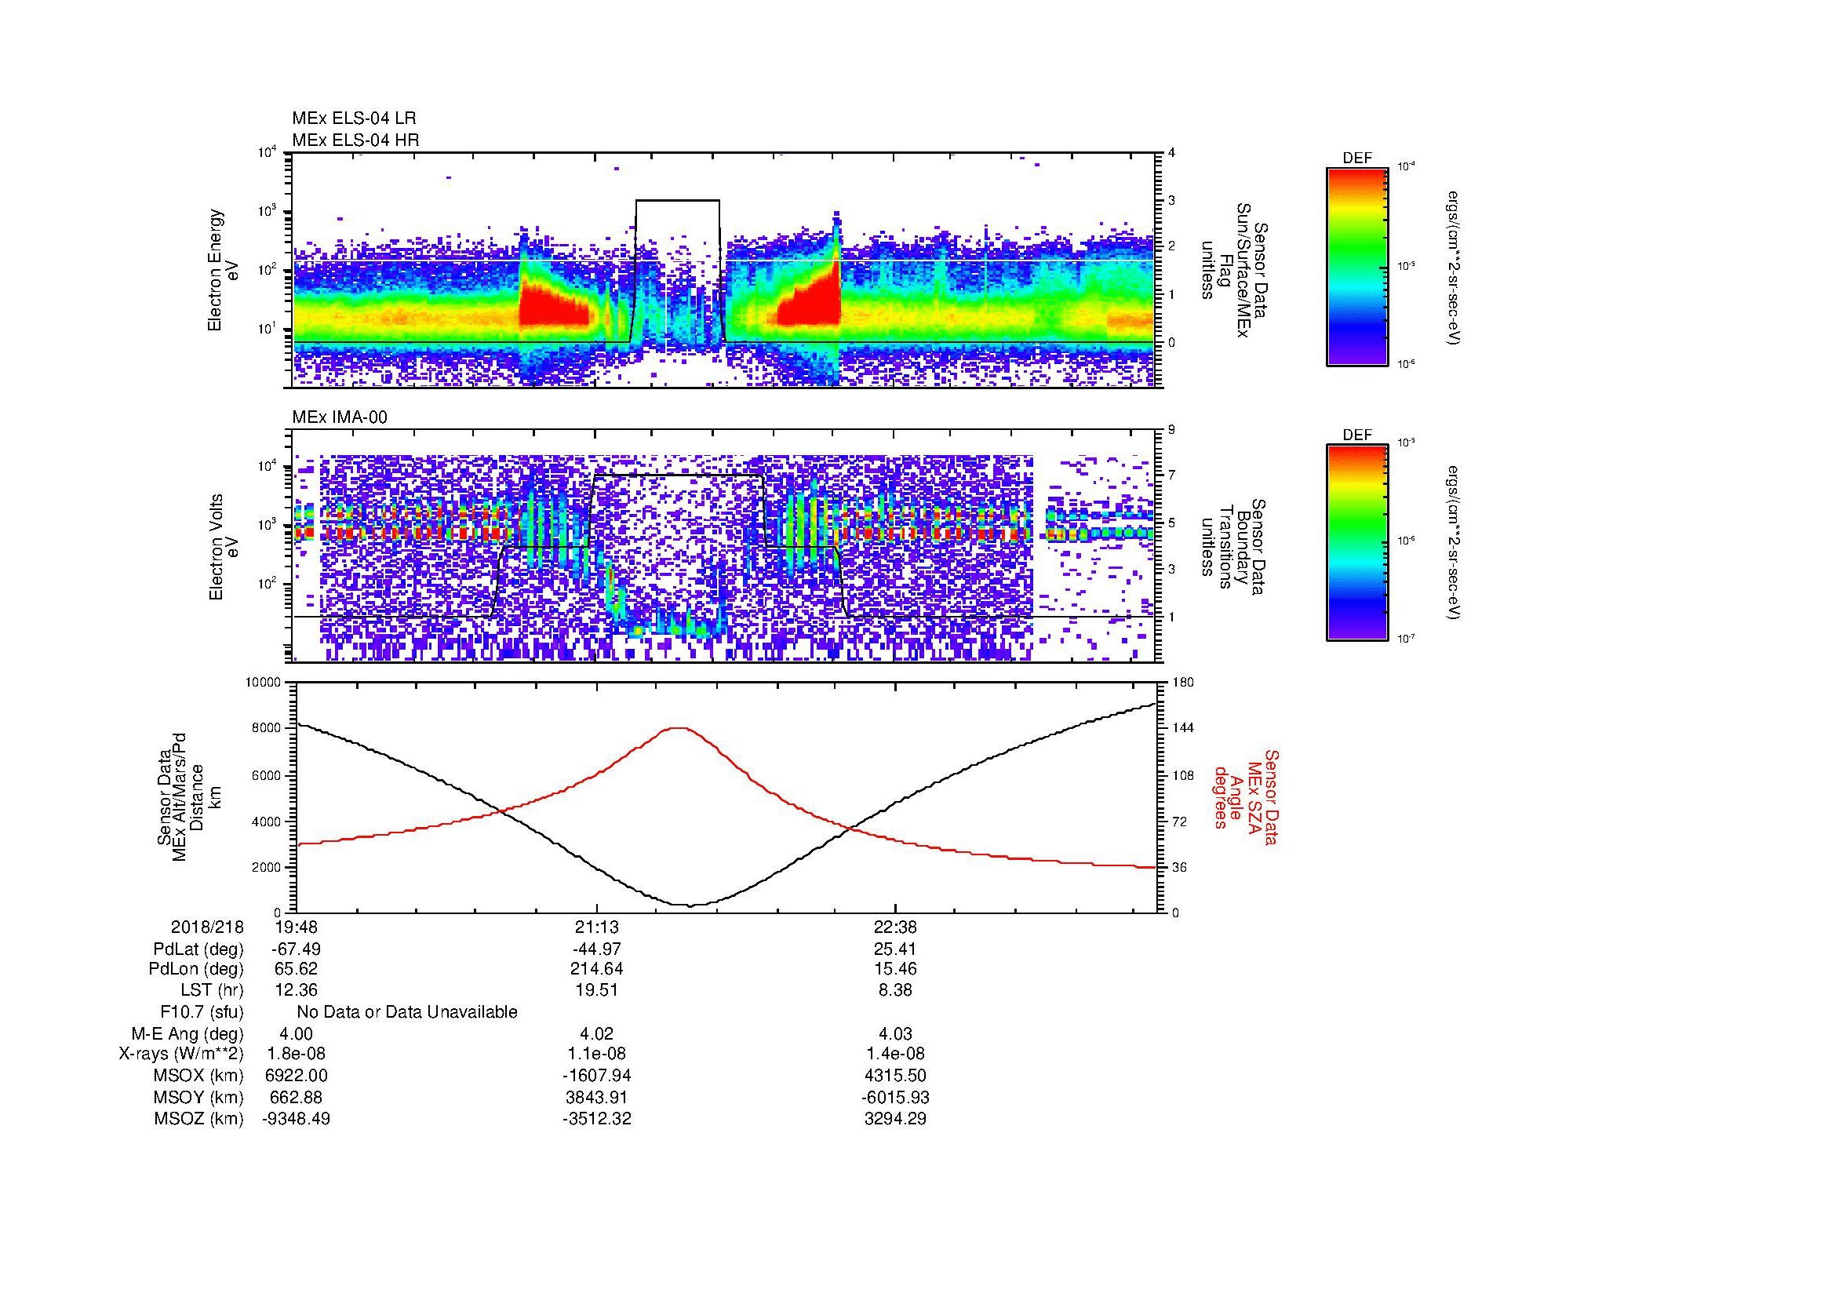Click the LST value '8.38'
The width and height of the screenshot is (1835, 1297).
[x=896, y=990]
